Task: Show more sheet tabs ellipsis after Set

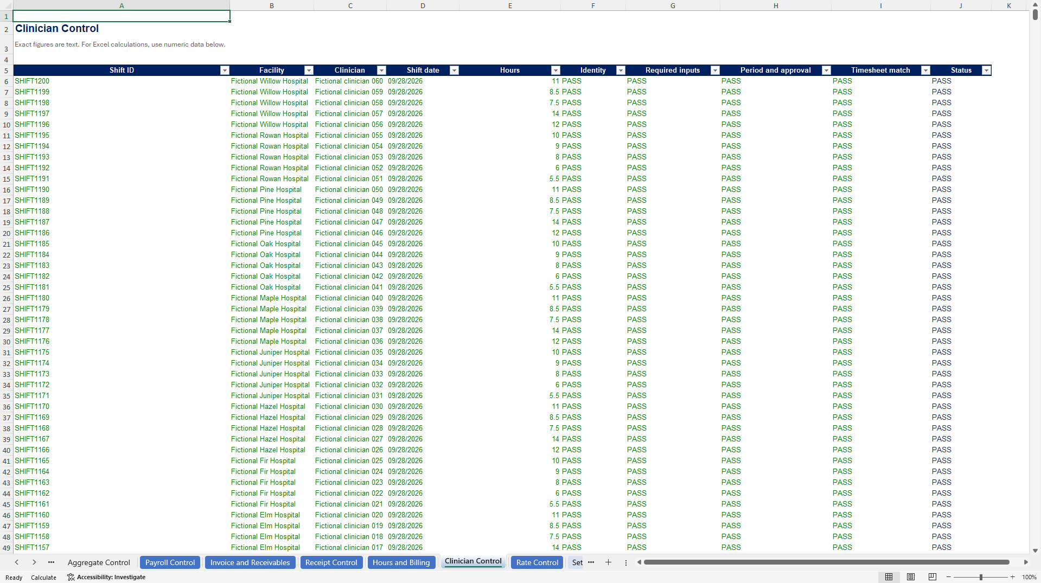Action: (591, 562)
